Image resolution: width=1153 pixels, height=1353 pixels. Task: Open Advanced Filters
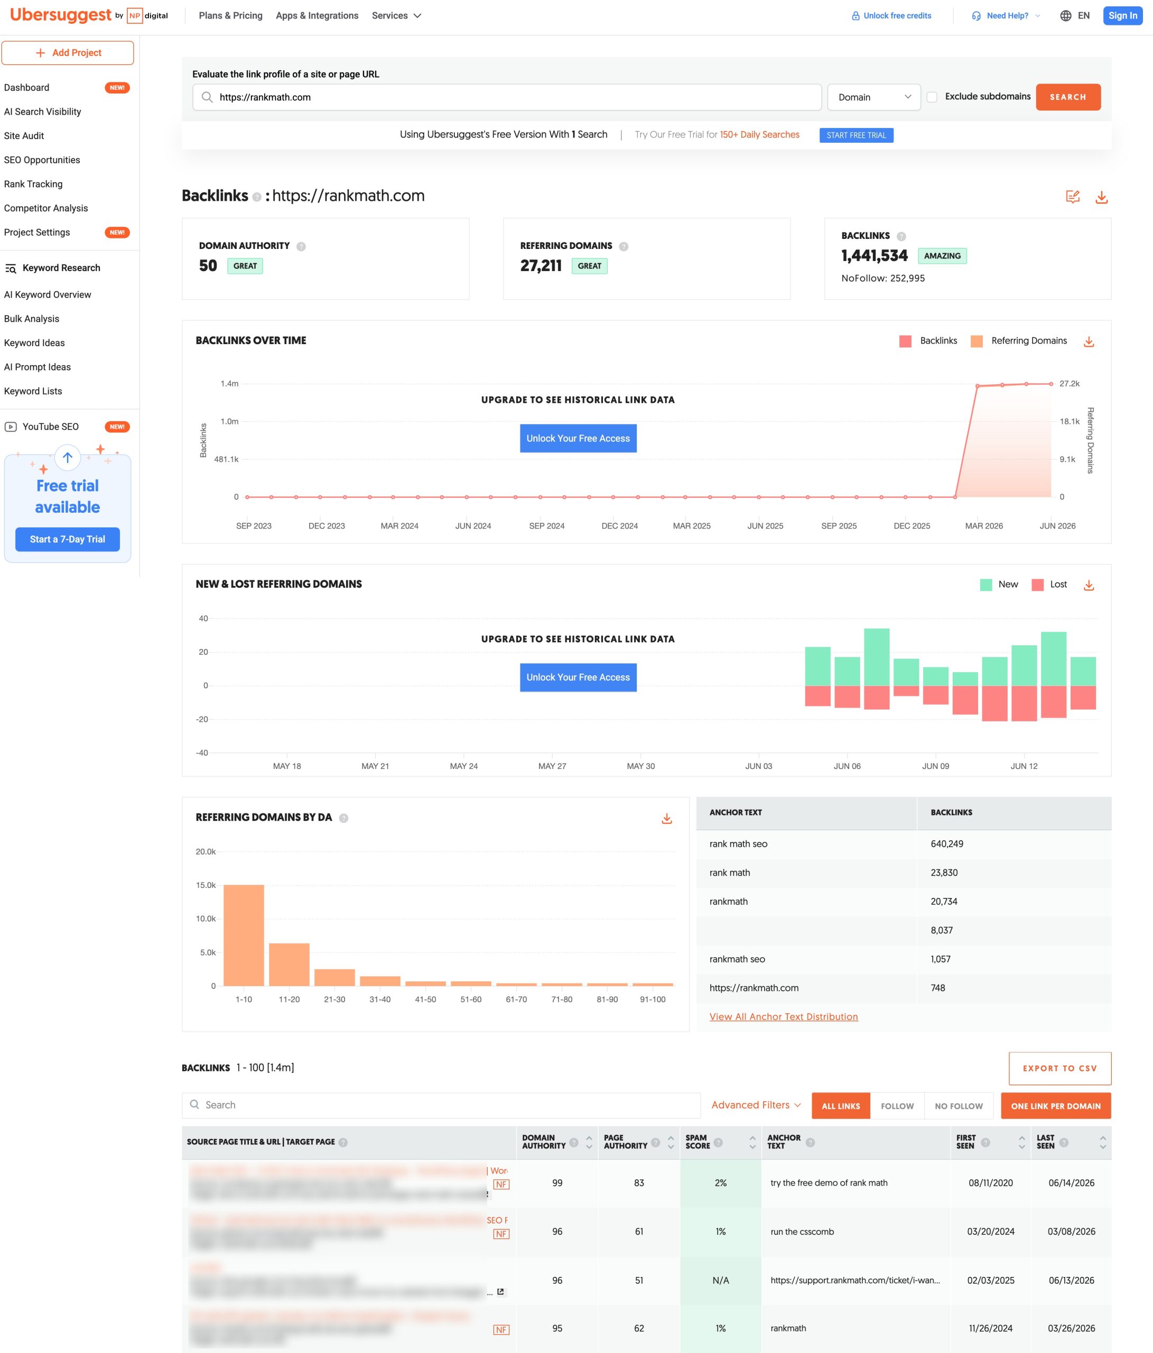pos(756,1105)
